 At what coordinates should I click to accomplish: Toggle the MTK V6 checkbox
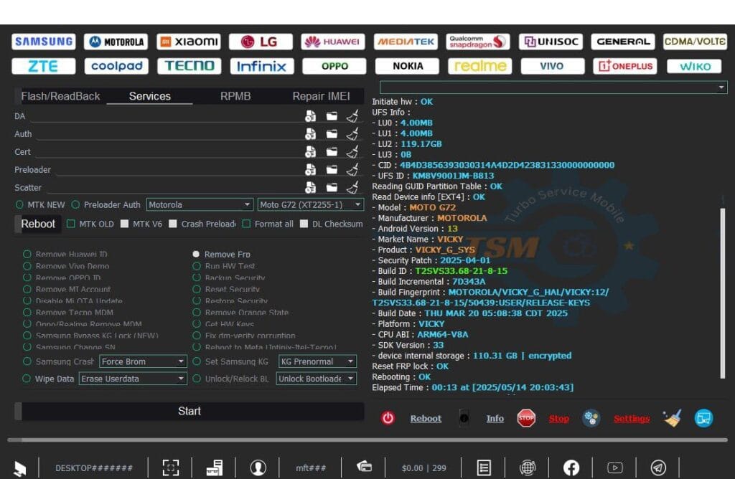(124, 224)
